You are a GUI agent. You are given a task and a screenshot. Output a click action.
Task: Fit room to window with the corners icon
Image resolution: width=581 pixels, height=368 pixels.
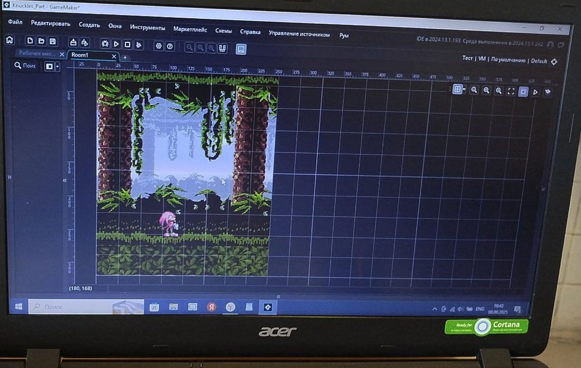click(511, 92)
